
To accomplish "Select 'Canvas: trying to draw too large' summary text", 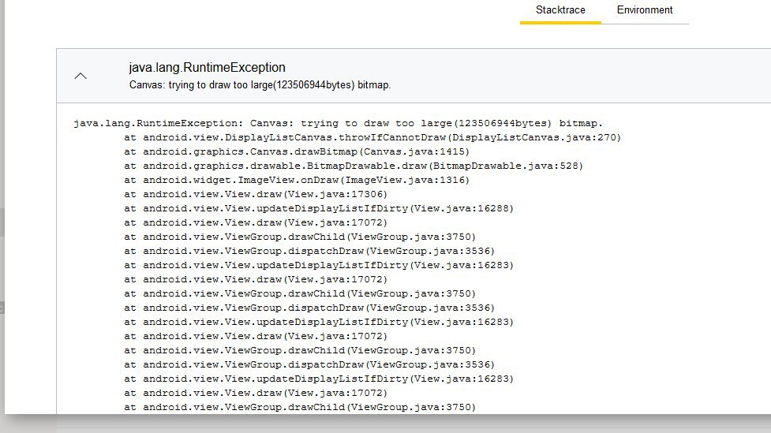I will tap(260, 85).
